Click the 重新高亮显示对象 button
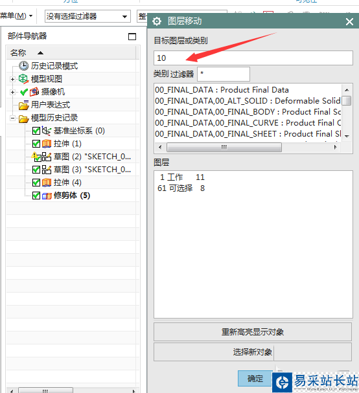This screenshot has height=393, width=359. click(x=253, y=332)
